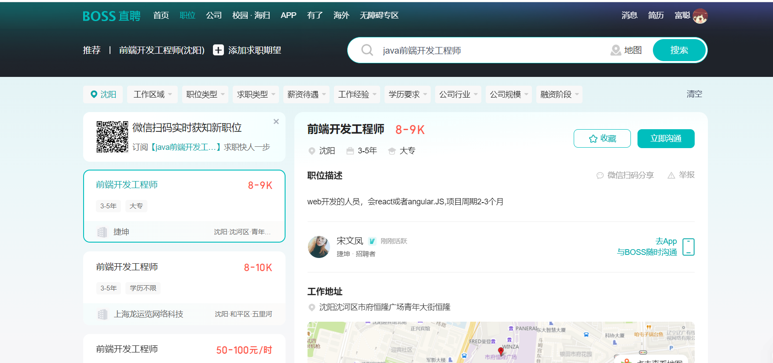
Task: Click the phone icon beside 去App
Action: [688, 247]
